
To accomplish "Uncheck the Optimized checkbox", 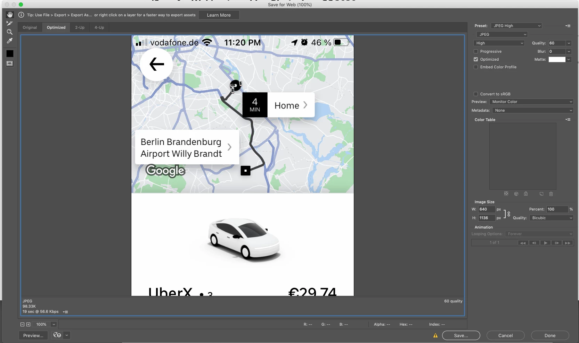I will 476,59.
